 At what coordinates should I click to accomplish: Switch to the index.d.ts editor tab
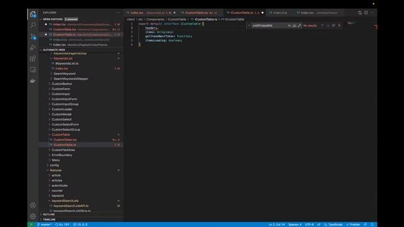280,13
